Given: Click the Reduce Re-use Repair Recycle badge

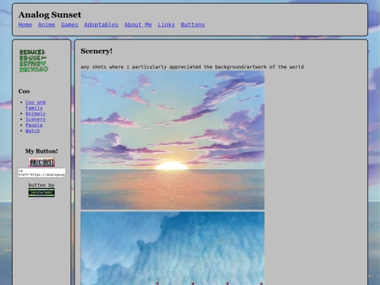Looking at the screenshot, I should click(34, 61).
